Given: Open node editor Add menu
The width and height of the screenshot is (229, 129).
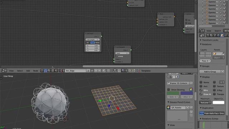Looking at the screenshot, I should point(28,71).
